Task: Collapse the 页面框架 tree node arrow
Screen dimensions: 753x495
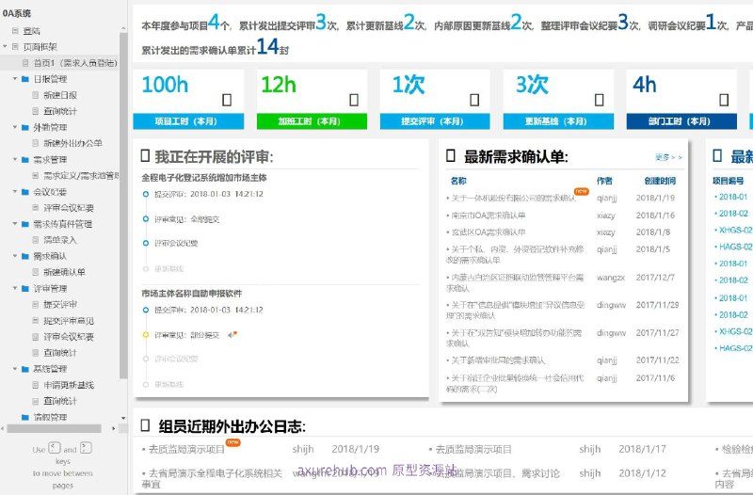Action: click(x=5, y=46)
